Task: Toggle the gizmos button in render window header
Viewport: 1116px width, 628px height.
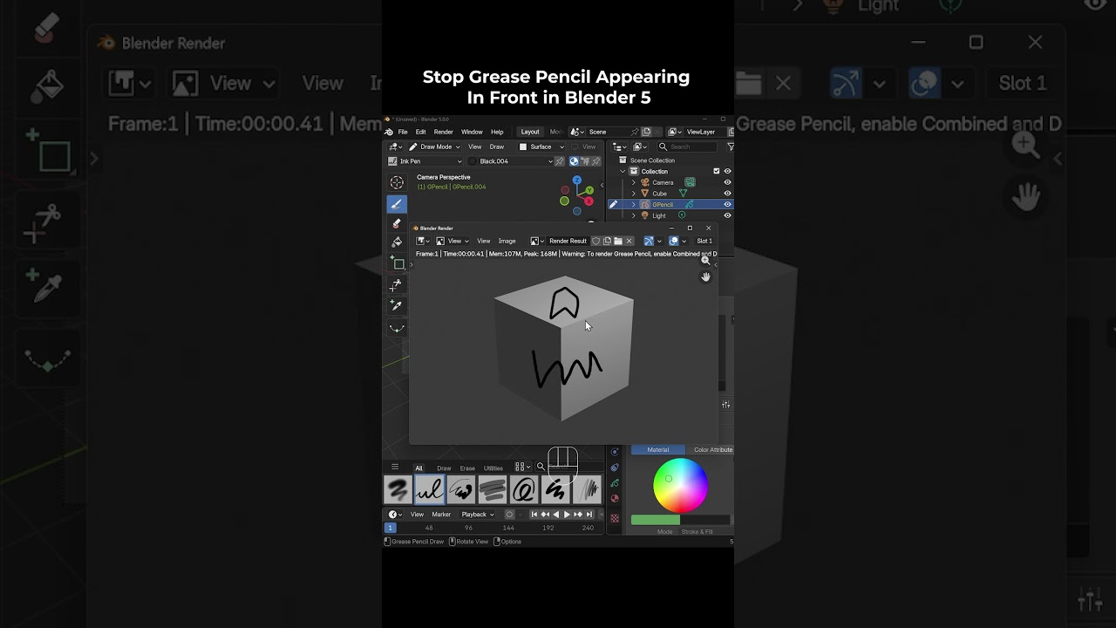Action: 649,241
